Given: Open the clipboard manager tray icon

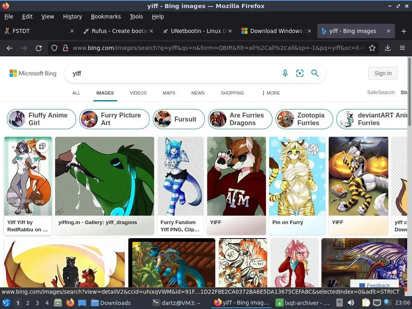Looking at the screenshot, I should (366, 303).
